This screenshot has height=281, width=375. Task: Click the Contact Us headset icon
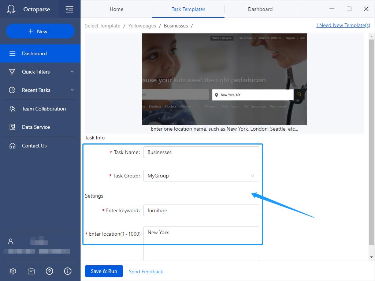tap(12, 146)
